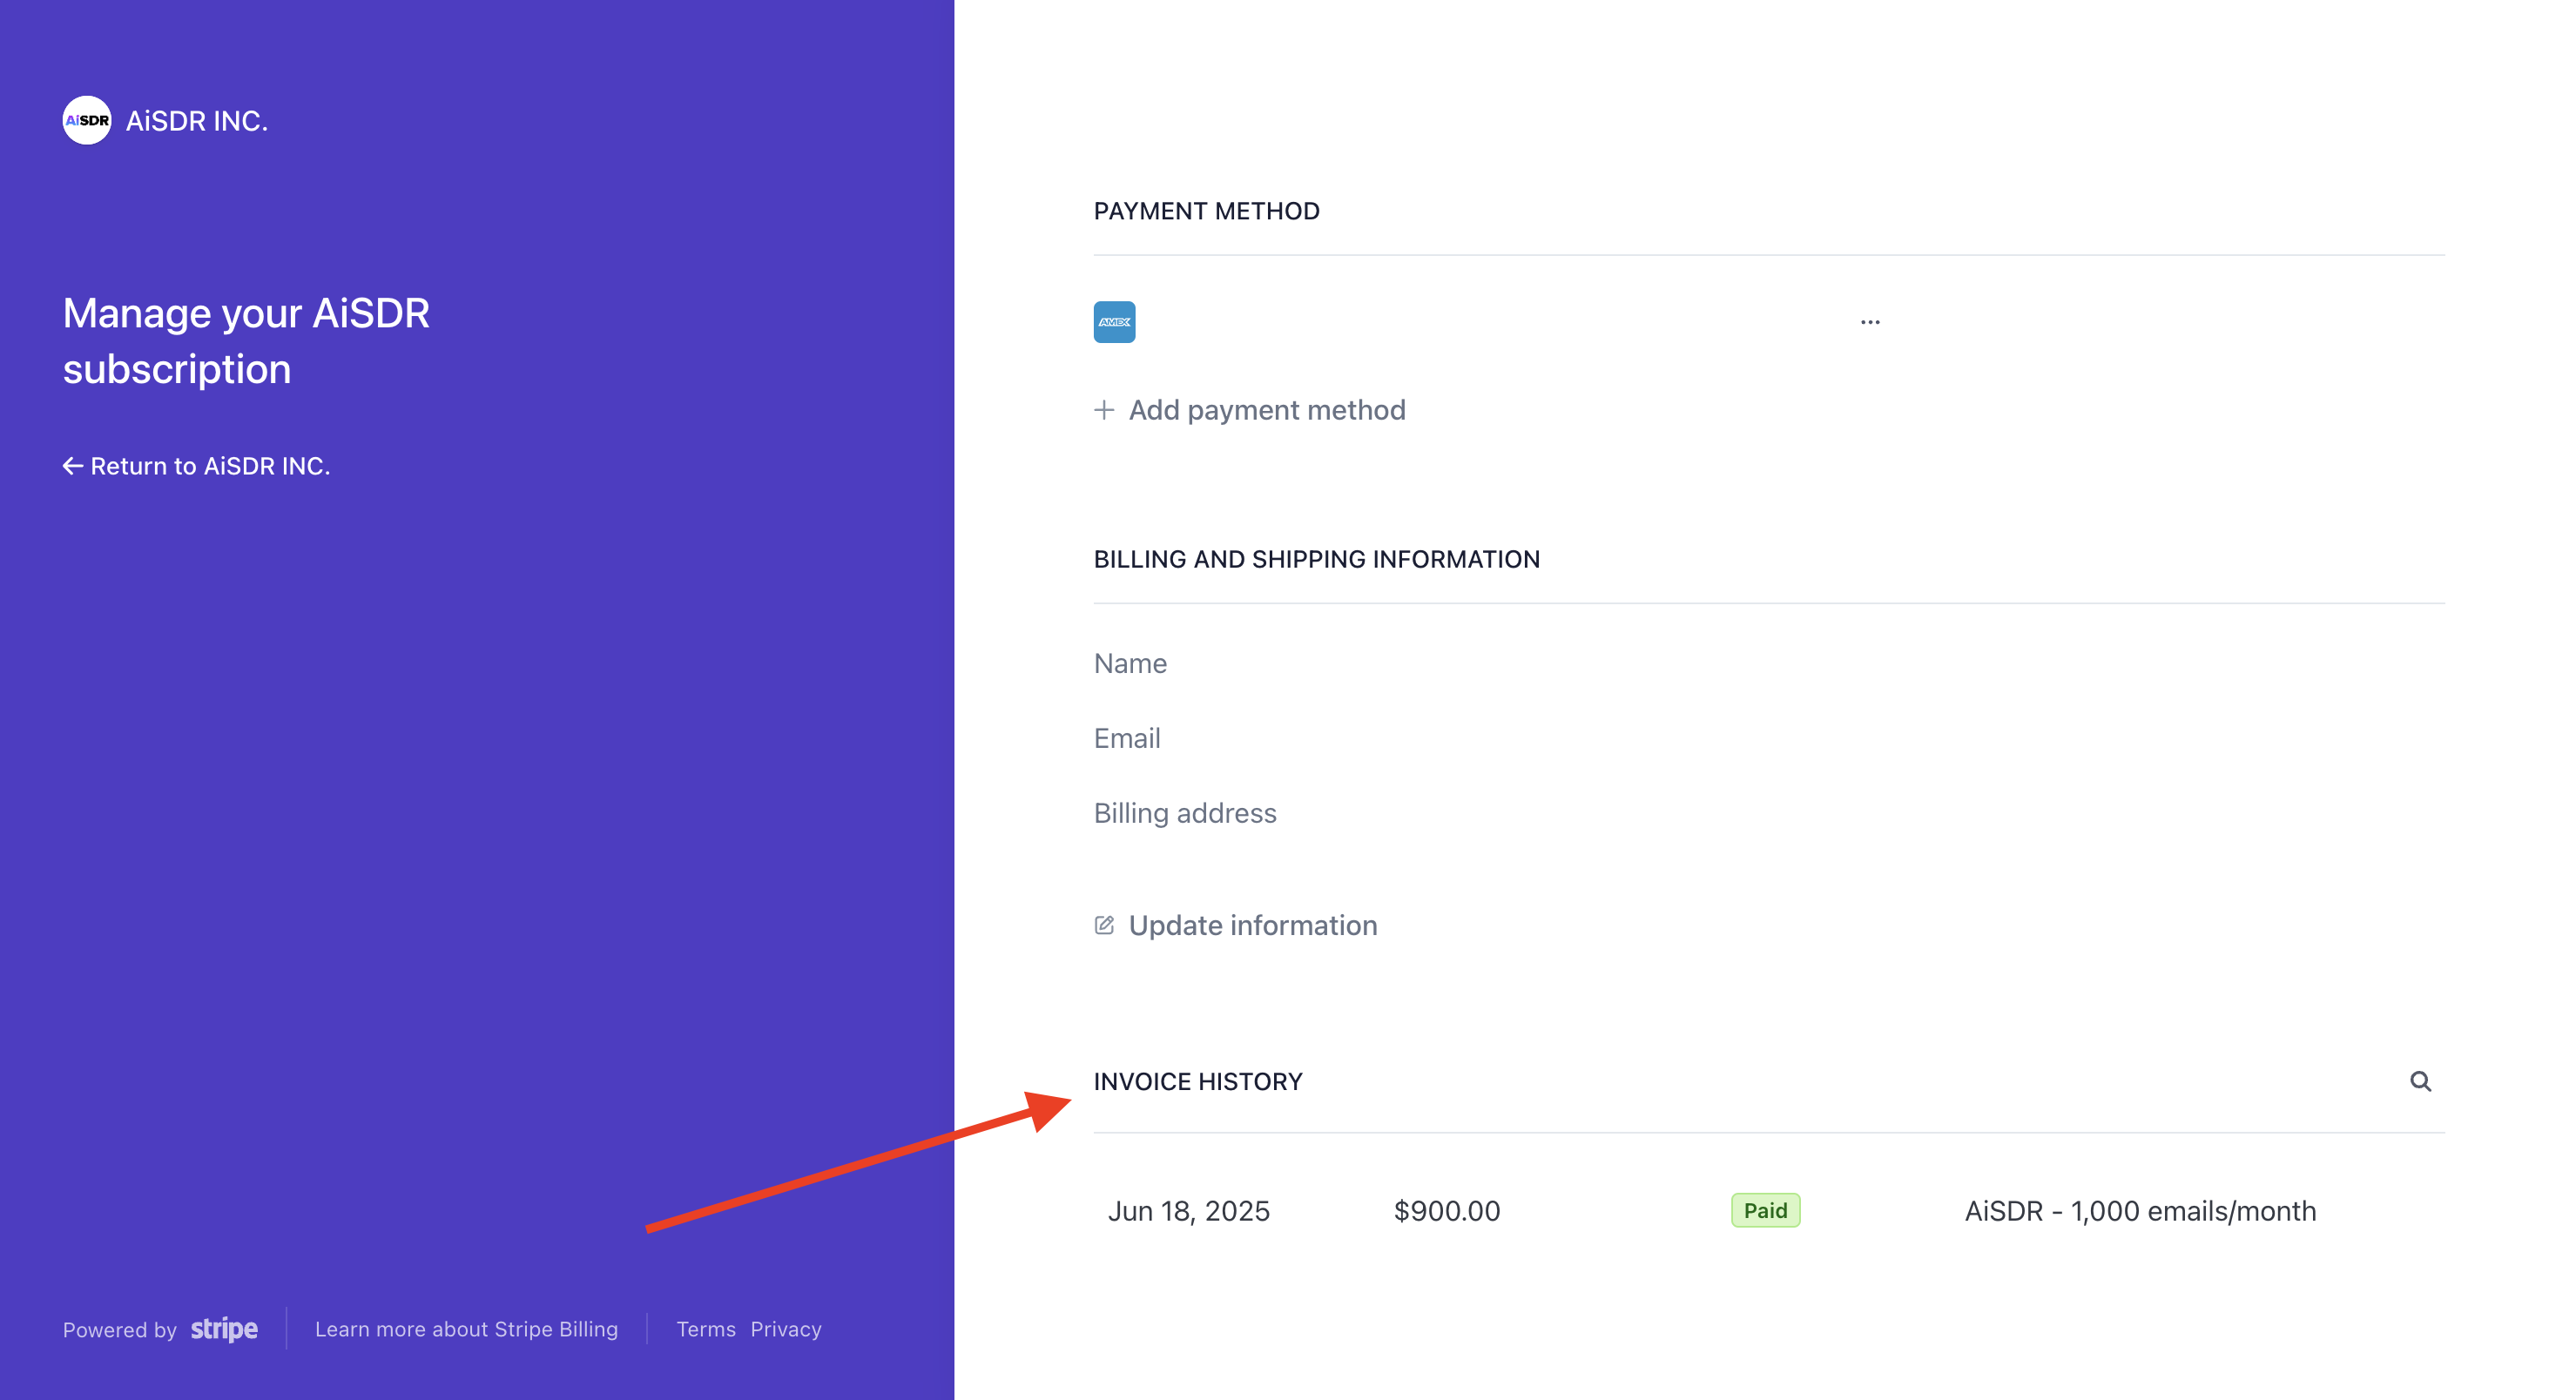Click the Name field label

tap(1130, 663)
